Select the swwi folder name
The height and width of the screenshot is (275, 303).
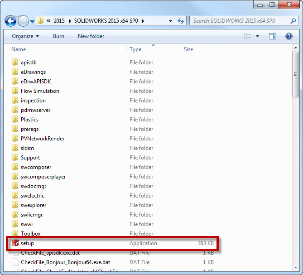tap(27, 224)
